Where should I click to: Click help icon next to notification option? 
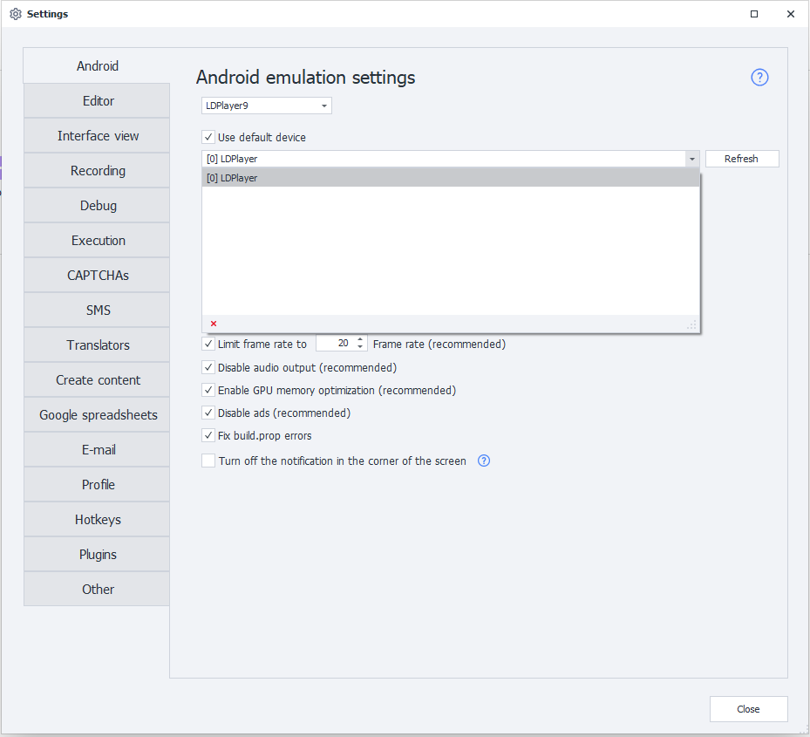pos(484,461)
